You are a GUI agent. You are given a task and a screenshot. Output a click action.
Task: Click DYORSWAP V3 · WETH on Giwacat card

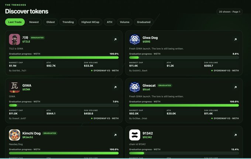[x=225, y=118]
